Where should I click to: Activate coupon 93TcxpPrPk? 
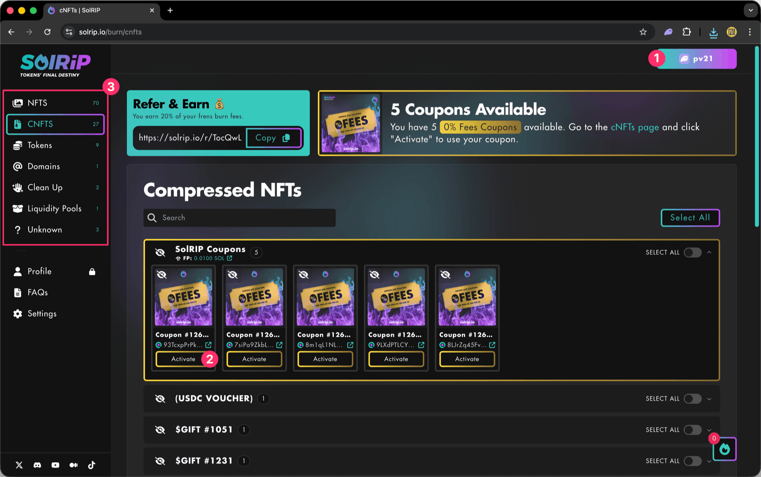coord(183,359)
